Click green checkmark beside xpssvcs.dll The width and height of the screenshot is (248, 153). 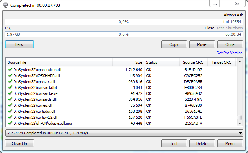[x=10, y=81]
